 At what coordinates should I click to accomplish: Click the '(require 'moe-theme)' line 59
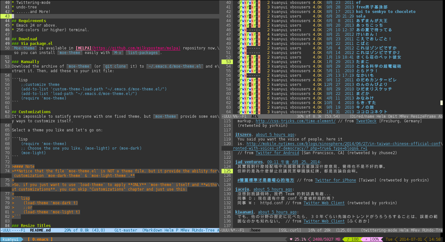pos(44,98)
